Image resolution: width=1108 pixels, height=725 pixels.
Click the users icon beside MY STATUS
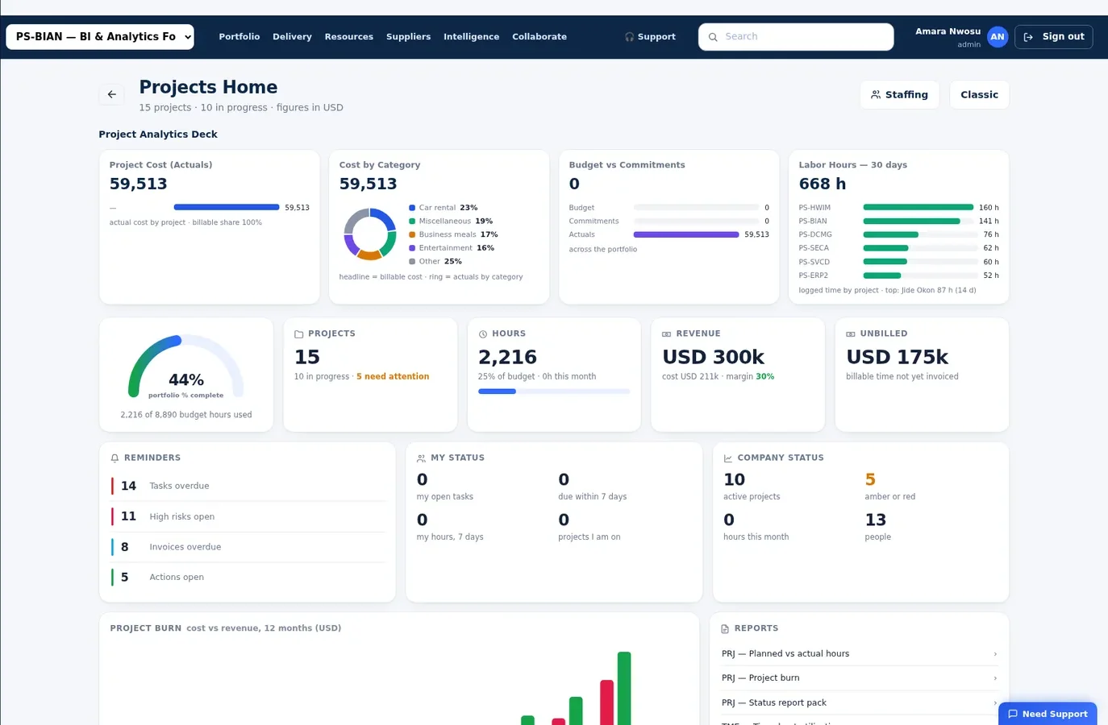pos(421,458)
